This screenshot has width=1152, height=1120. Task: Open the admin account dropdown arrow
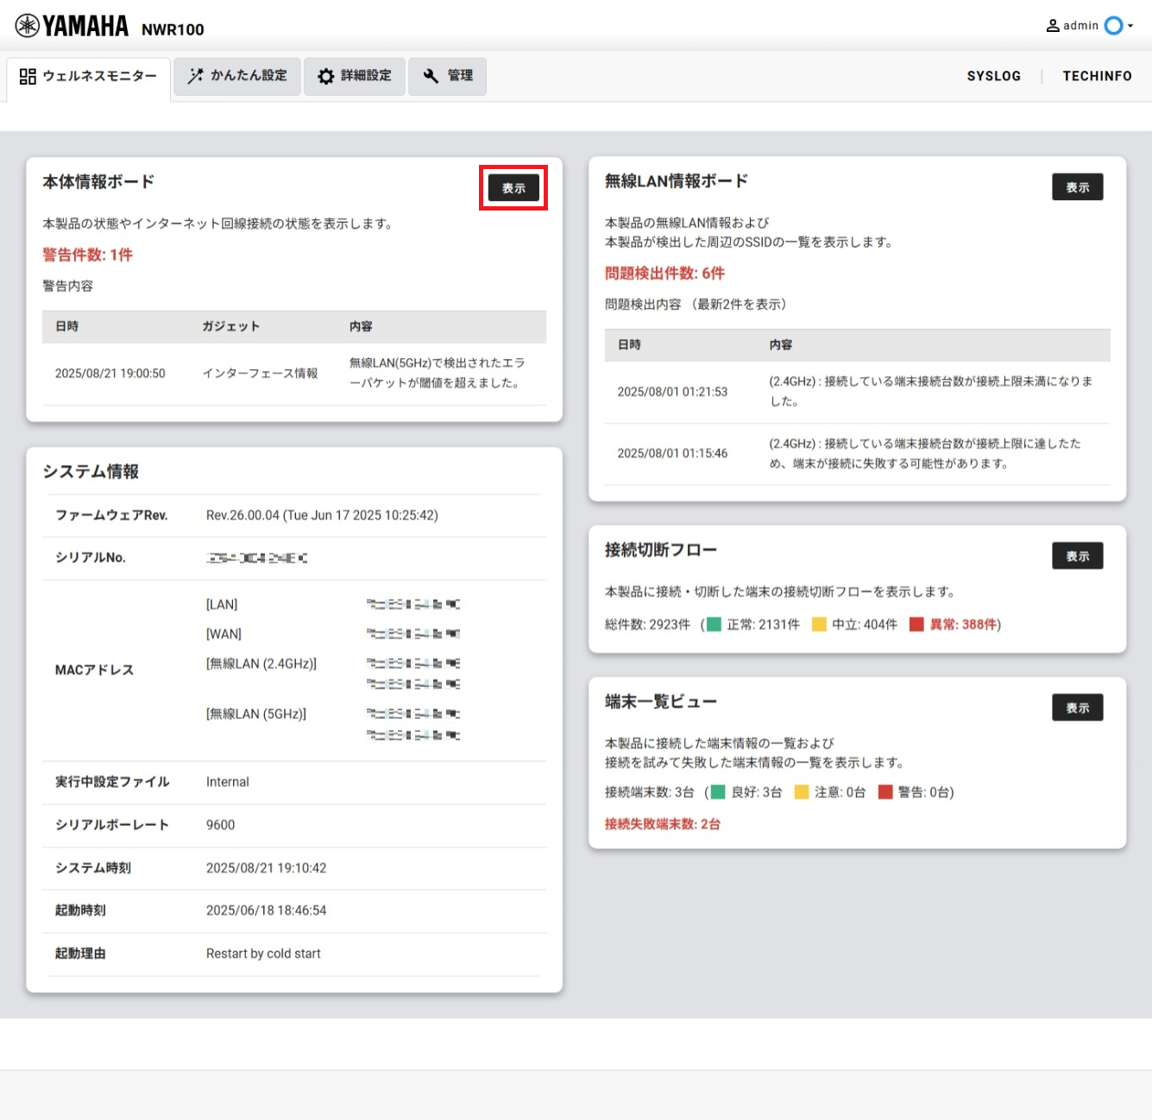point(1131,25)
